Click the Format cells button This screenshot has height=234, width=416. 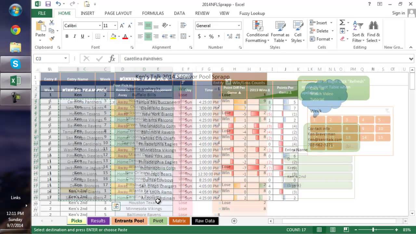point(321,39)
